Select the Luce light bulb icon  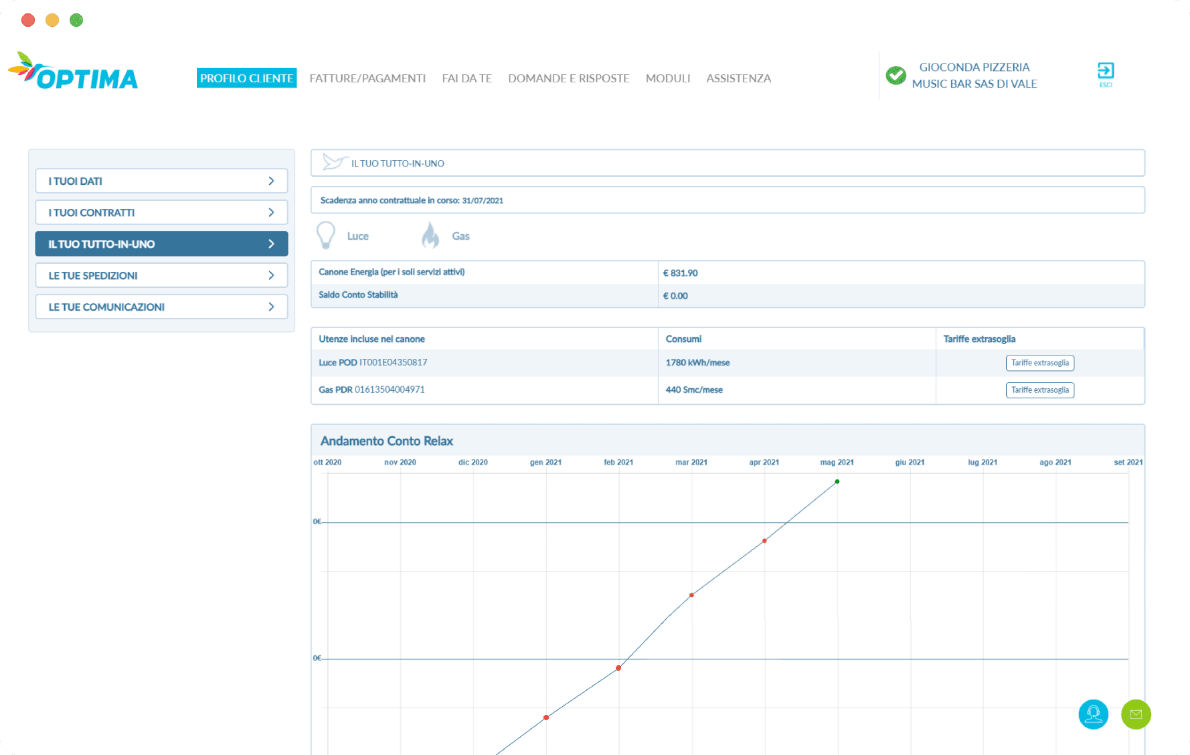pos(326,235)
